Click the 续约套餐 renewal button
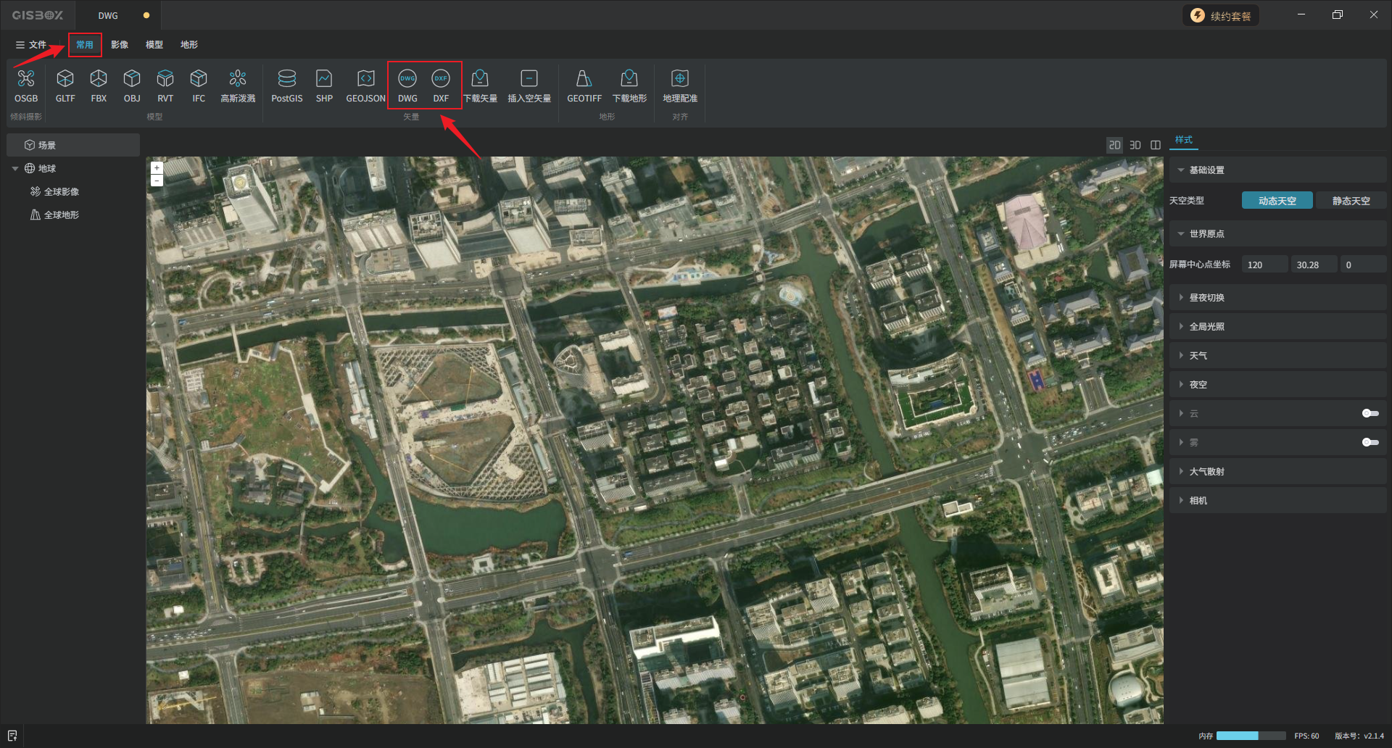 pyautogui.click(x=1221, y=16)
